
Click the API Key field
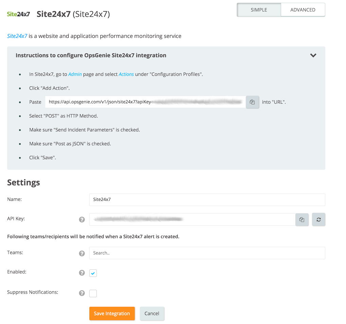192,219
